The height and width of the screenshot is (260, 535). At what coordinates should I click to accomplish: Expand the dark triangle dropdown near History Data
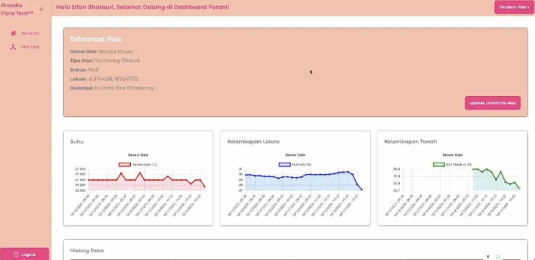pos(488,257)
